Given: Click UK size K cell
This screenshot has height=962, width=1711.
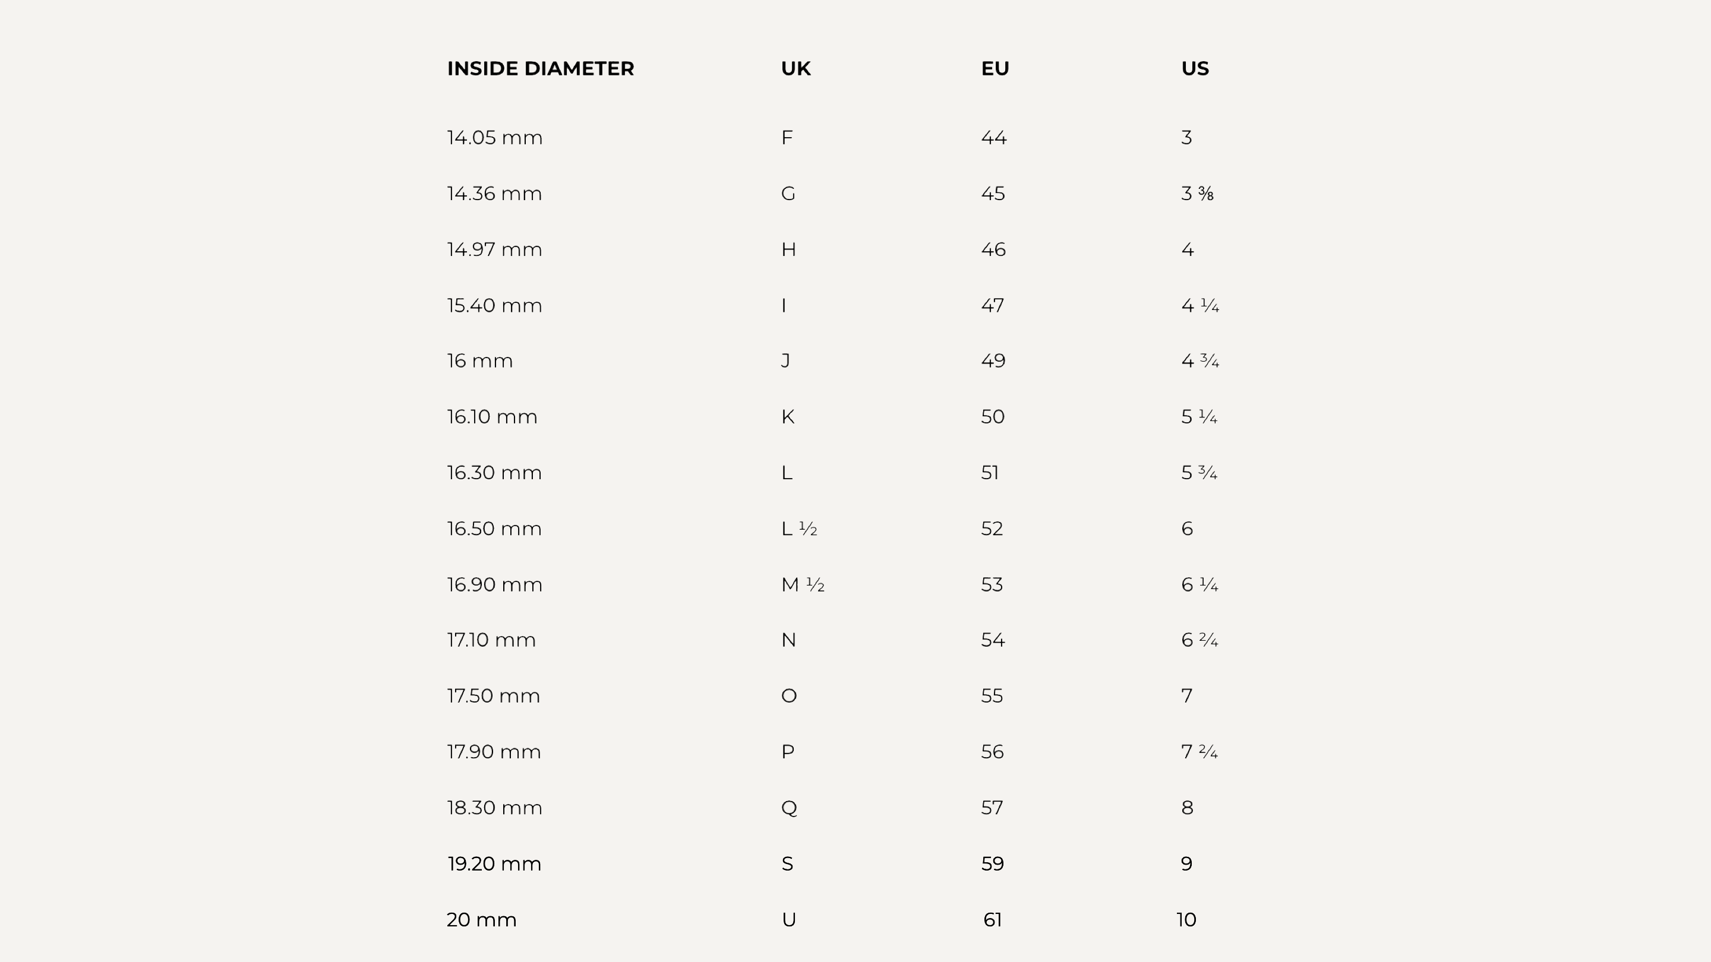Looking at the screenshot, I should 787,417.
